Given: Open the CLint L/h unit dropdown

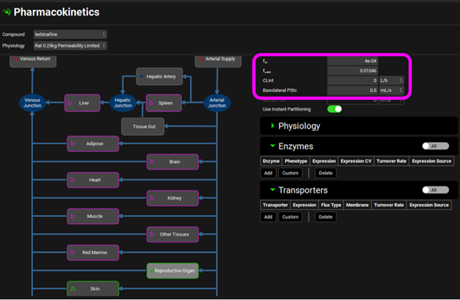Looking at the screenshot, I should [x=391, y=81].
